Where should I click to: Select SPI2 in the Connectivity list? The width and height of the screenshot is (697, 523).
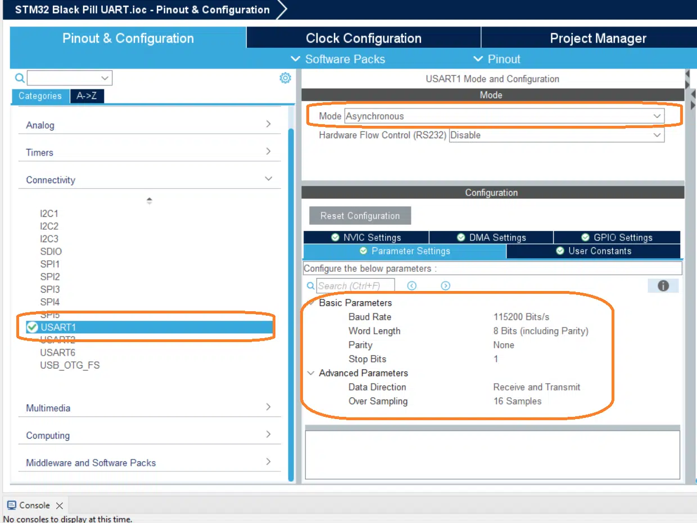tap(50, 277)
